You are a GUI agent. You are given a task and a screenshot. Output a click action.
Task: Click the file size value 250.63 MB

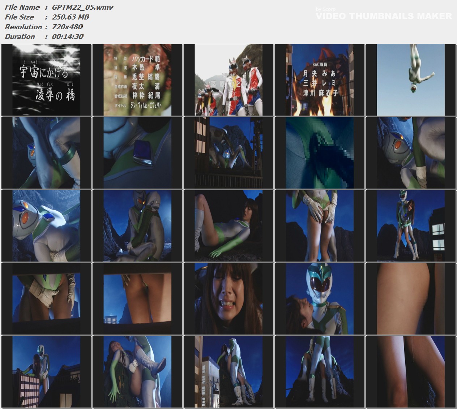point(71,17)
